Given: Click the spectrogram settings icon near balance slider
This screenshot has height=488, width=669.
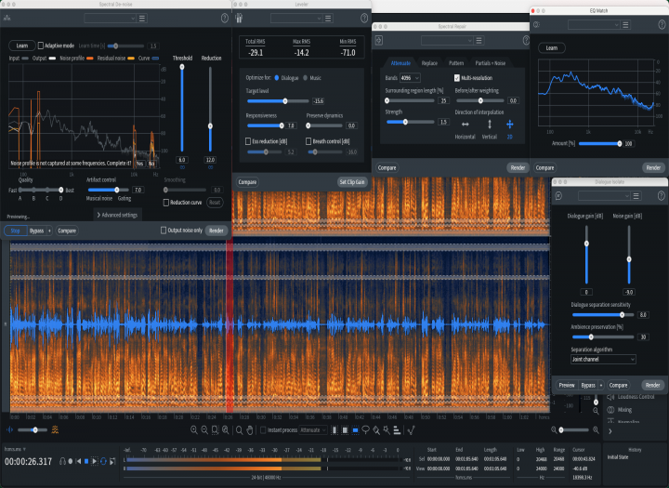Looking at the screenshot, I should click(55, 430).
